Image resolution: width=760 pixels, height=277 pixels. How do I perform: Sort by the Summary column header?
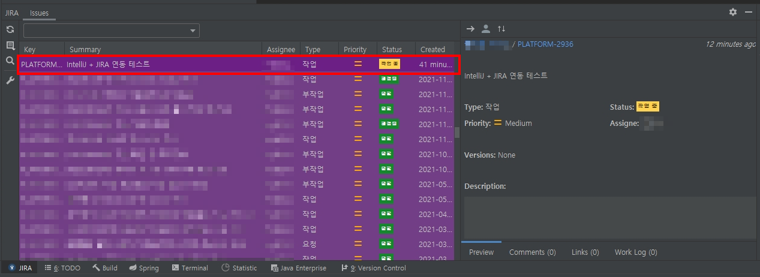tap(163, 49)
